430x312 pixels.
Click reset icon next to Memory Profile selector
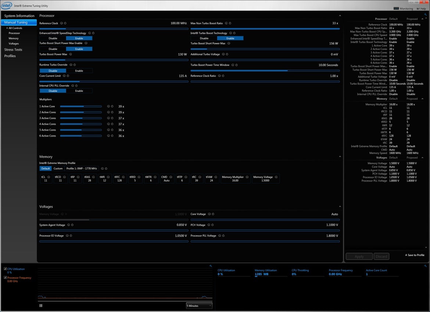[106, 169]
